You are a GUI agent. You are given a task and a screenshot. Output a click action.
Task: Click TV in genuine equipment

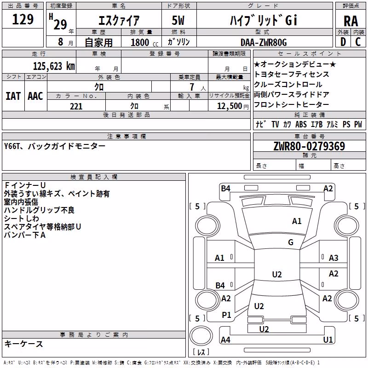pos(275,124)
